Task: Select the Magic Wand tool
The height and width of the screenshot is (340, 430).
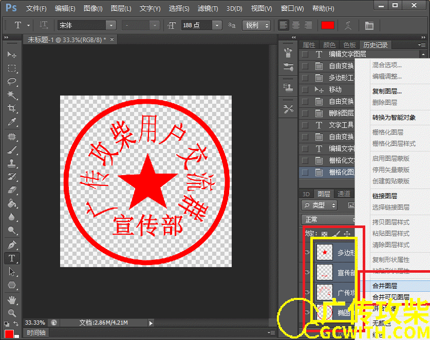Action: point(12,95)
